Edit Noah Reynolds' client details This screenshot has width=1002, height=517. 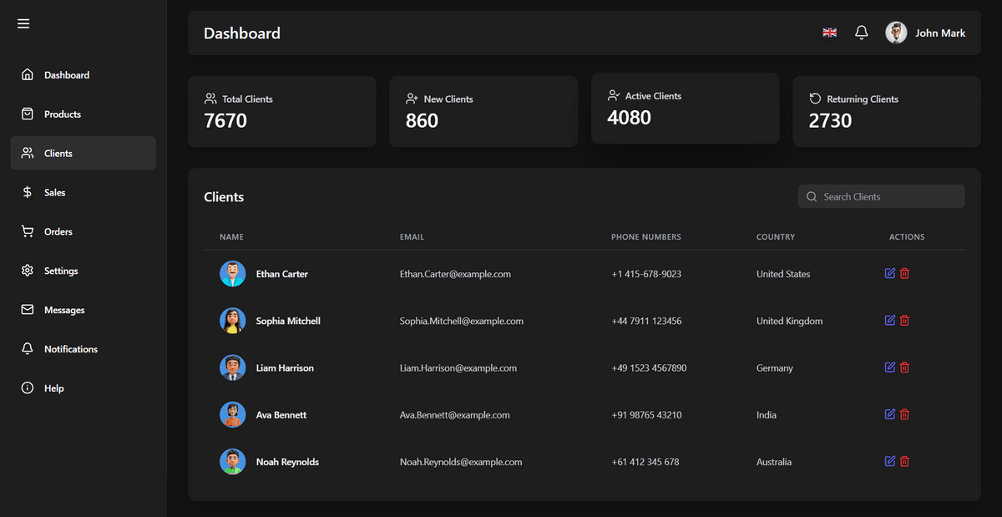pos(889,461)
